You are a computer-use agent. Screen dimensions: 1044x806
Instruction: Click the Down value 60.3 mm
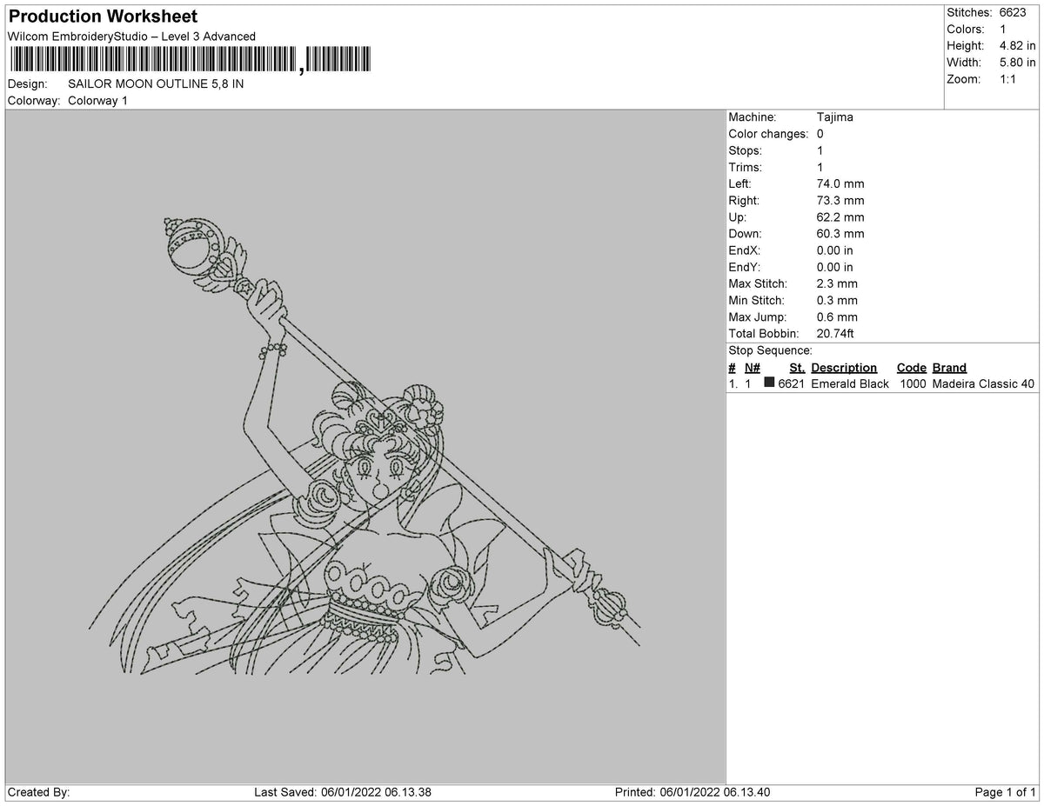(840, 234)
